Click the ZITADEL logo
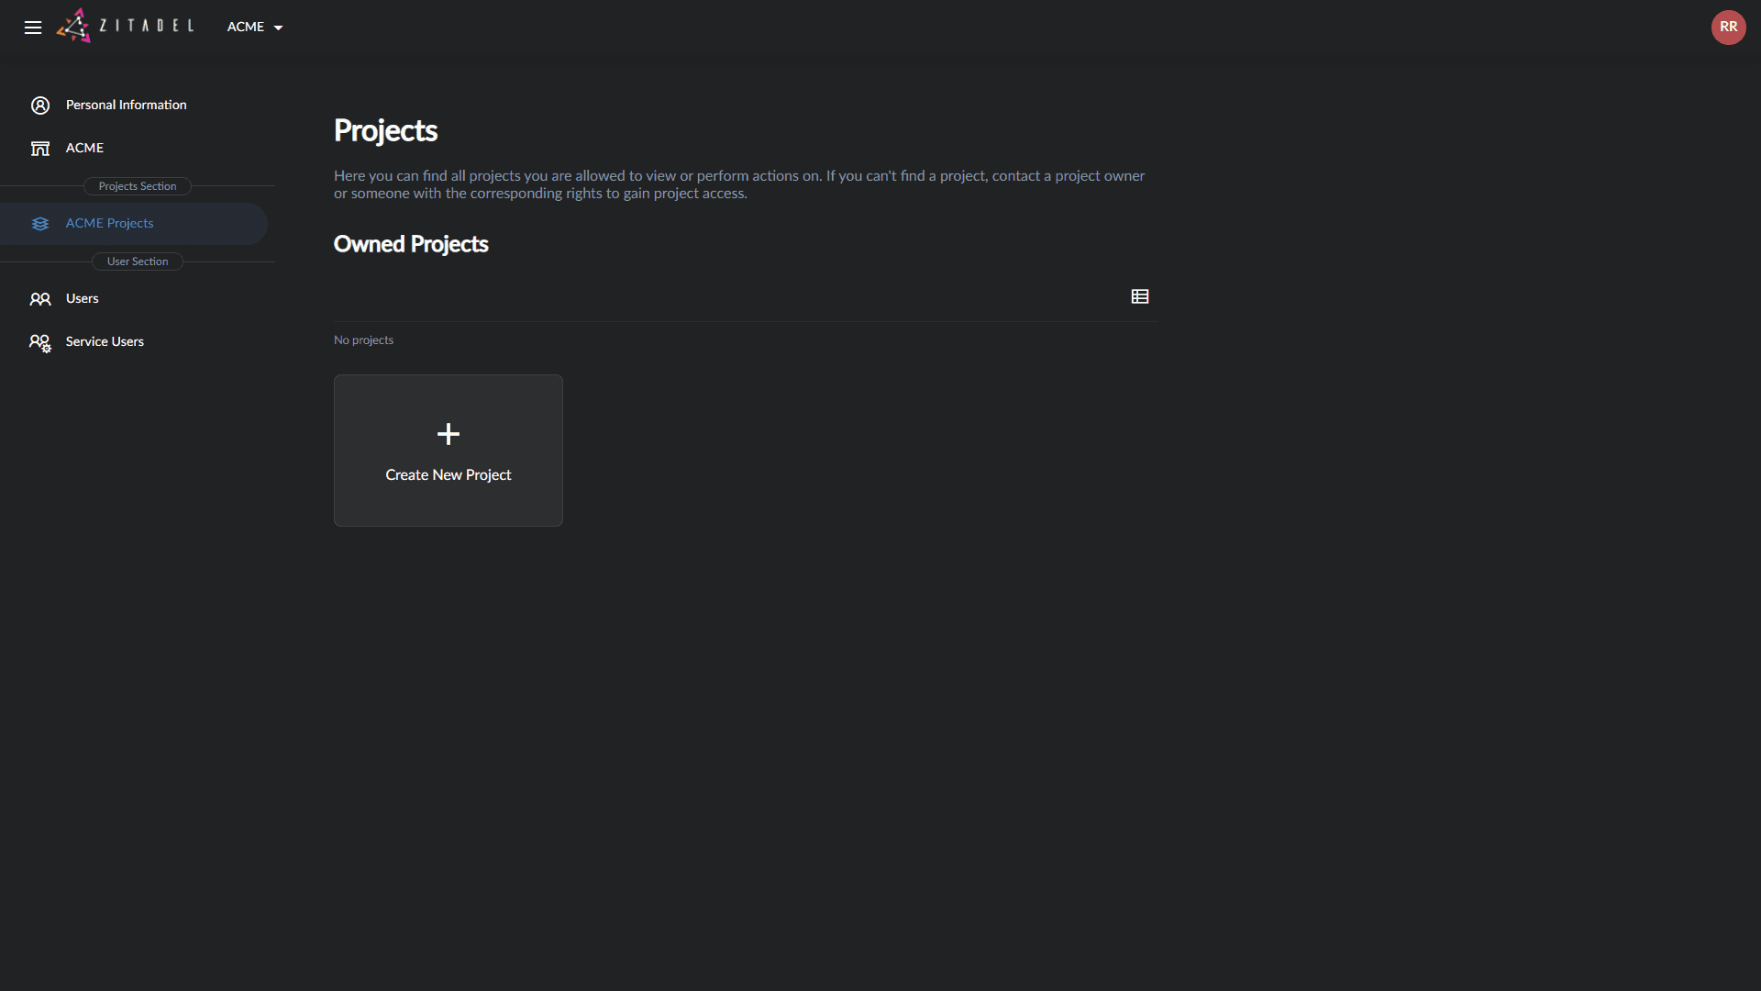The width and height of the screenshot is (1761, 991). [x=126, y=25]
